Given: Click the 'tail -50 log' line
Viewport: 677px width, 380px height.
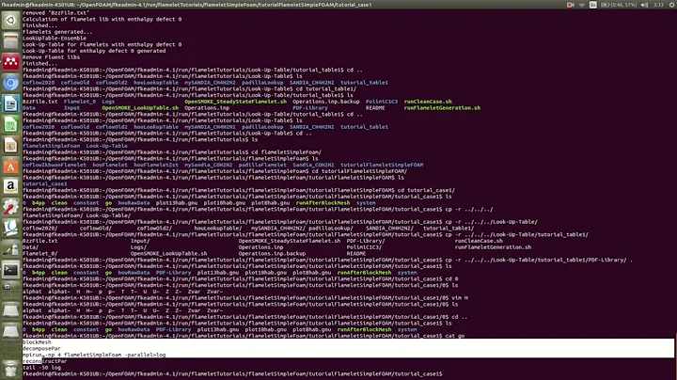Looking at the screenshot, I should 41,368.
